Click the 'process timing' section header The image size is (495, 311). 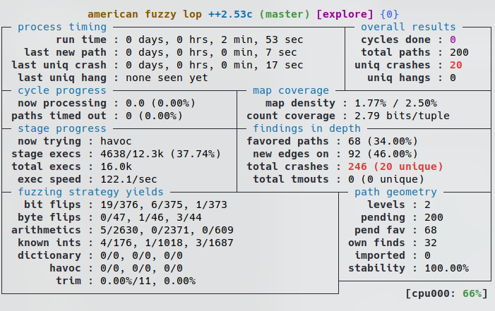click(x=62, y=27)
